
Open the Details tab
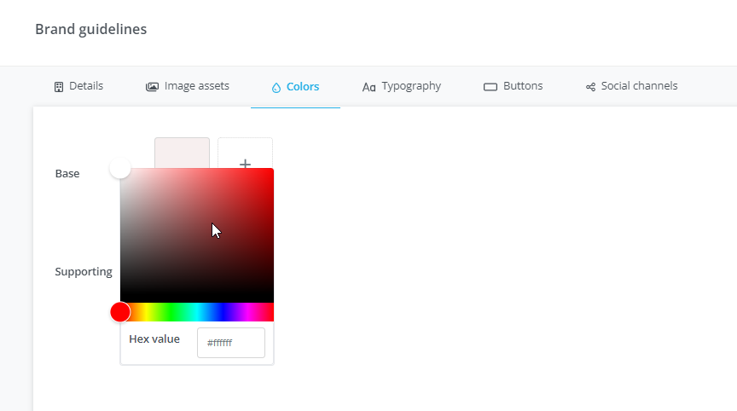(x=78, y=86)
